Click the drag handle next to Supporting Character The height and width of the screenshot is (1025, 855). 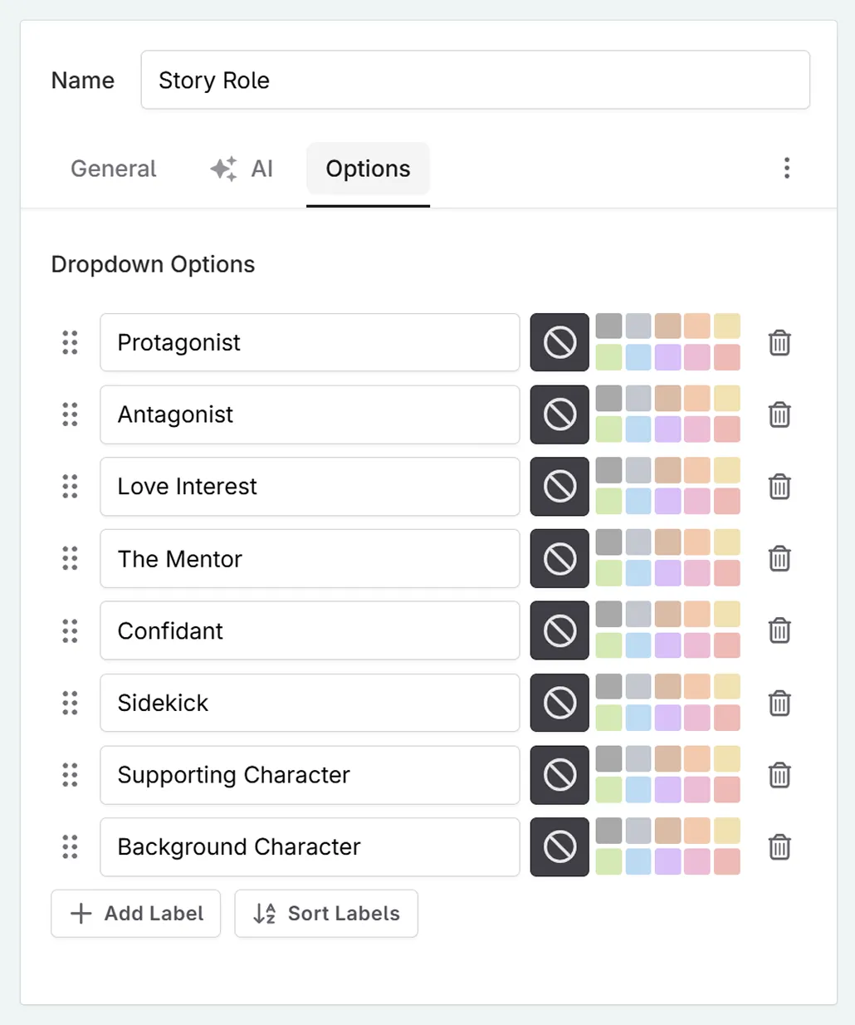pos(70,775)
